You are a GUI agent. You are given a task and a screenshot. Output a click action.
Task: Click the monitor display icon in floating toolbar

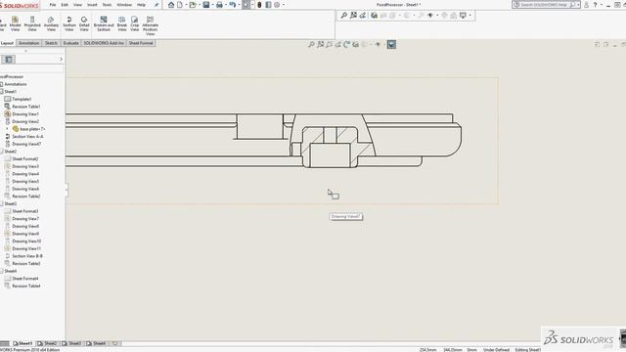coord(463,16)
